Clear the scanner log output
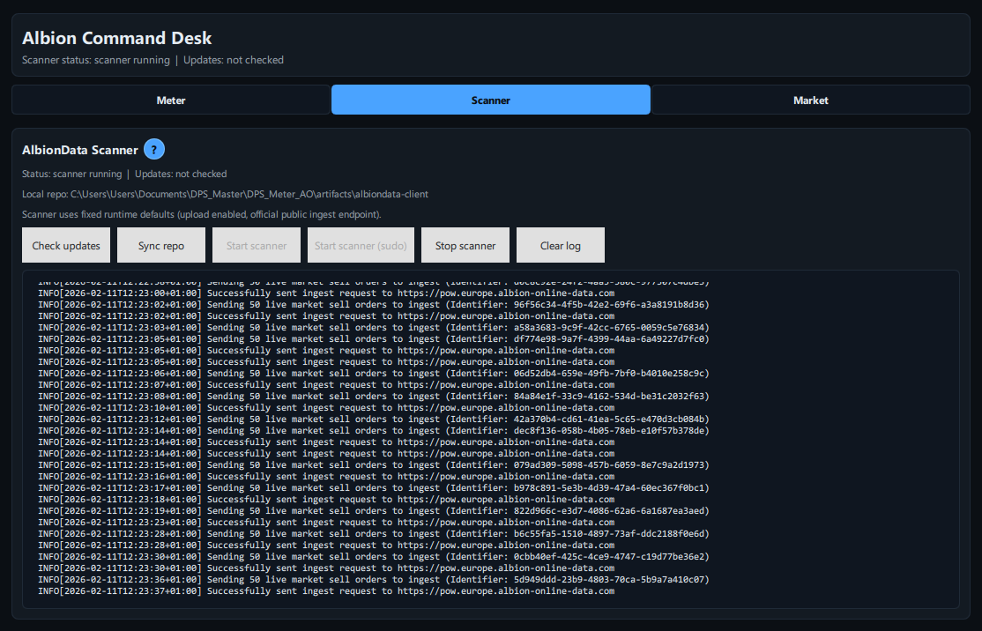Image resolution: width=982 pixels, height=631 pixels. point(560,245)
